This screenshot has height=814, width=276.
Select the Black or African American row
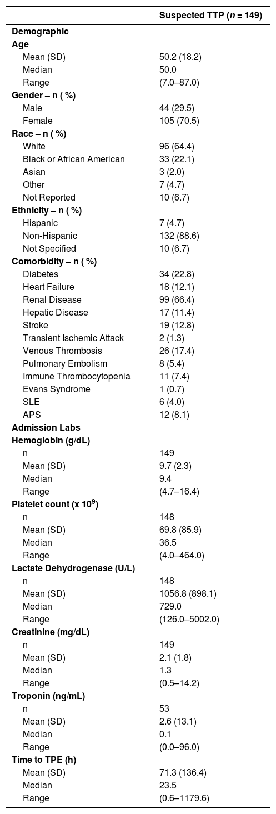(138, 159)
